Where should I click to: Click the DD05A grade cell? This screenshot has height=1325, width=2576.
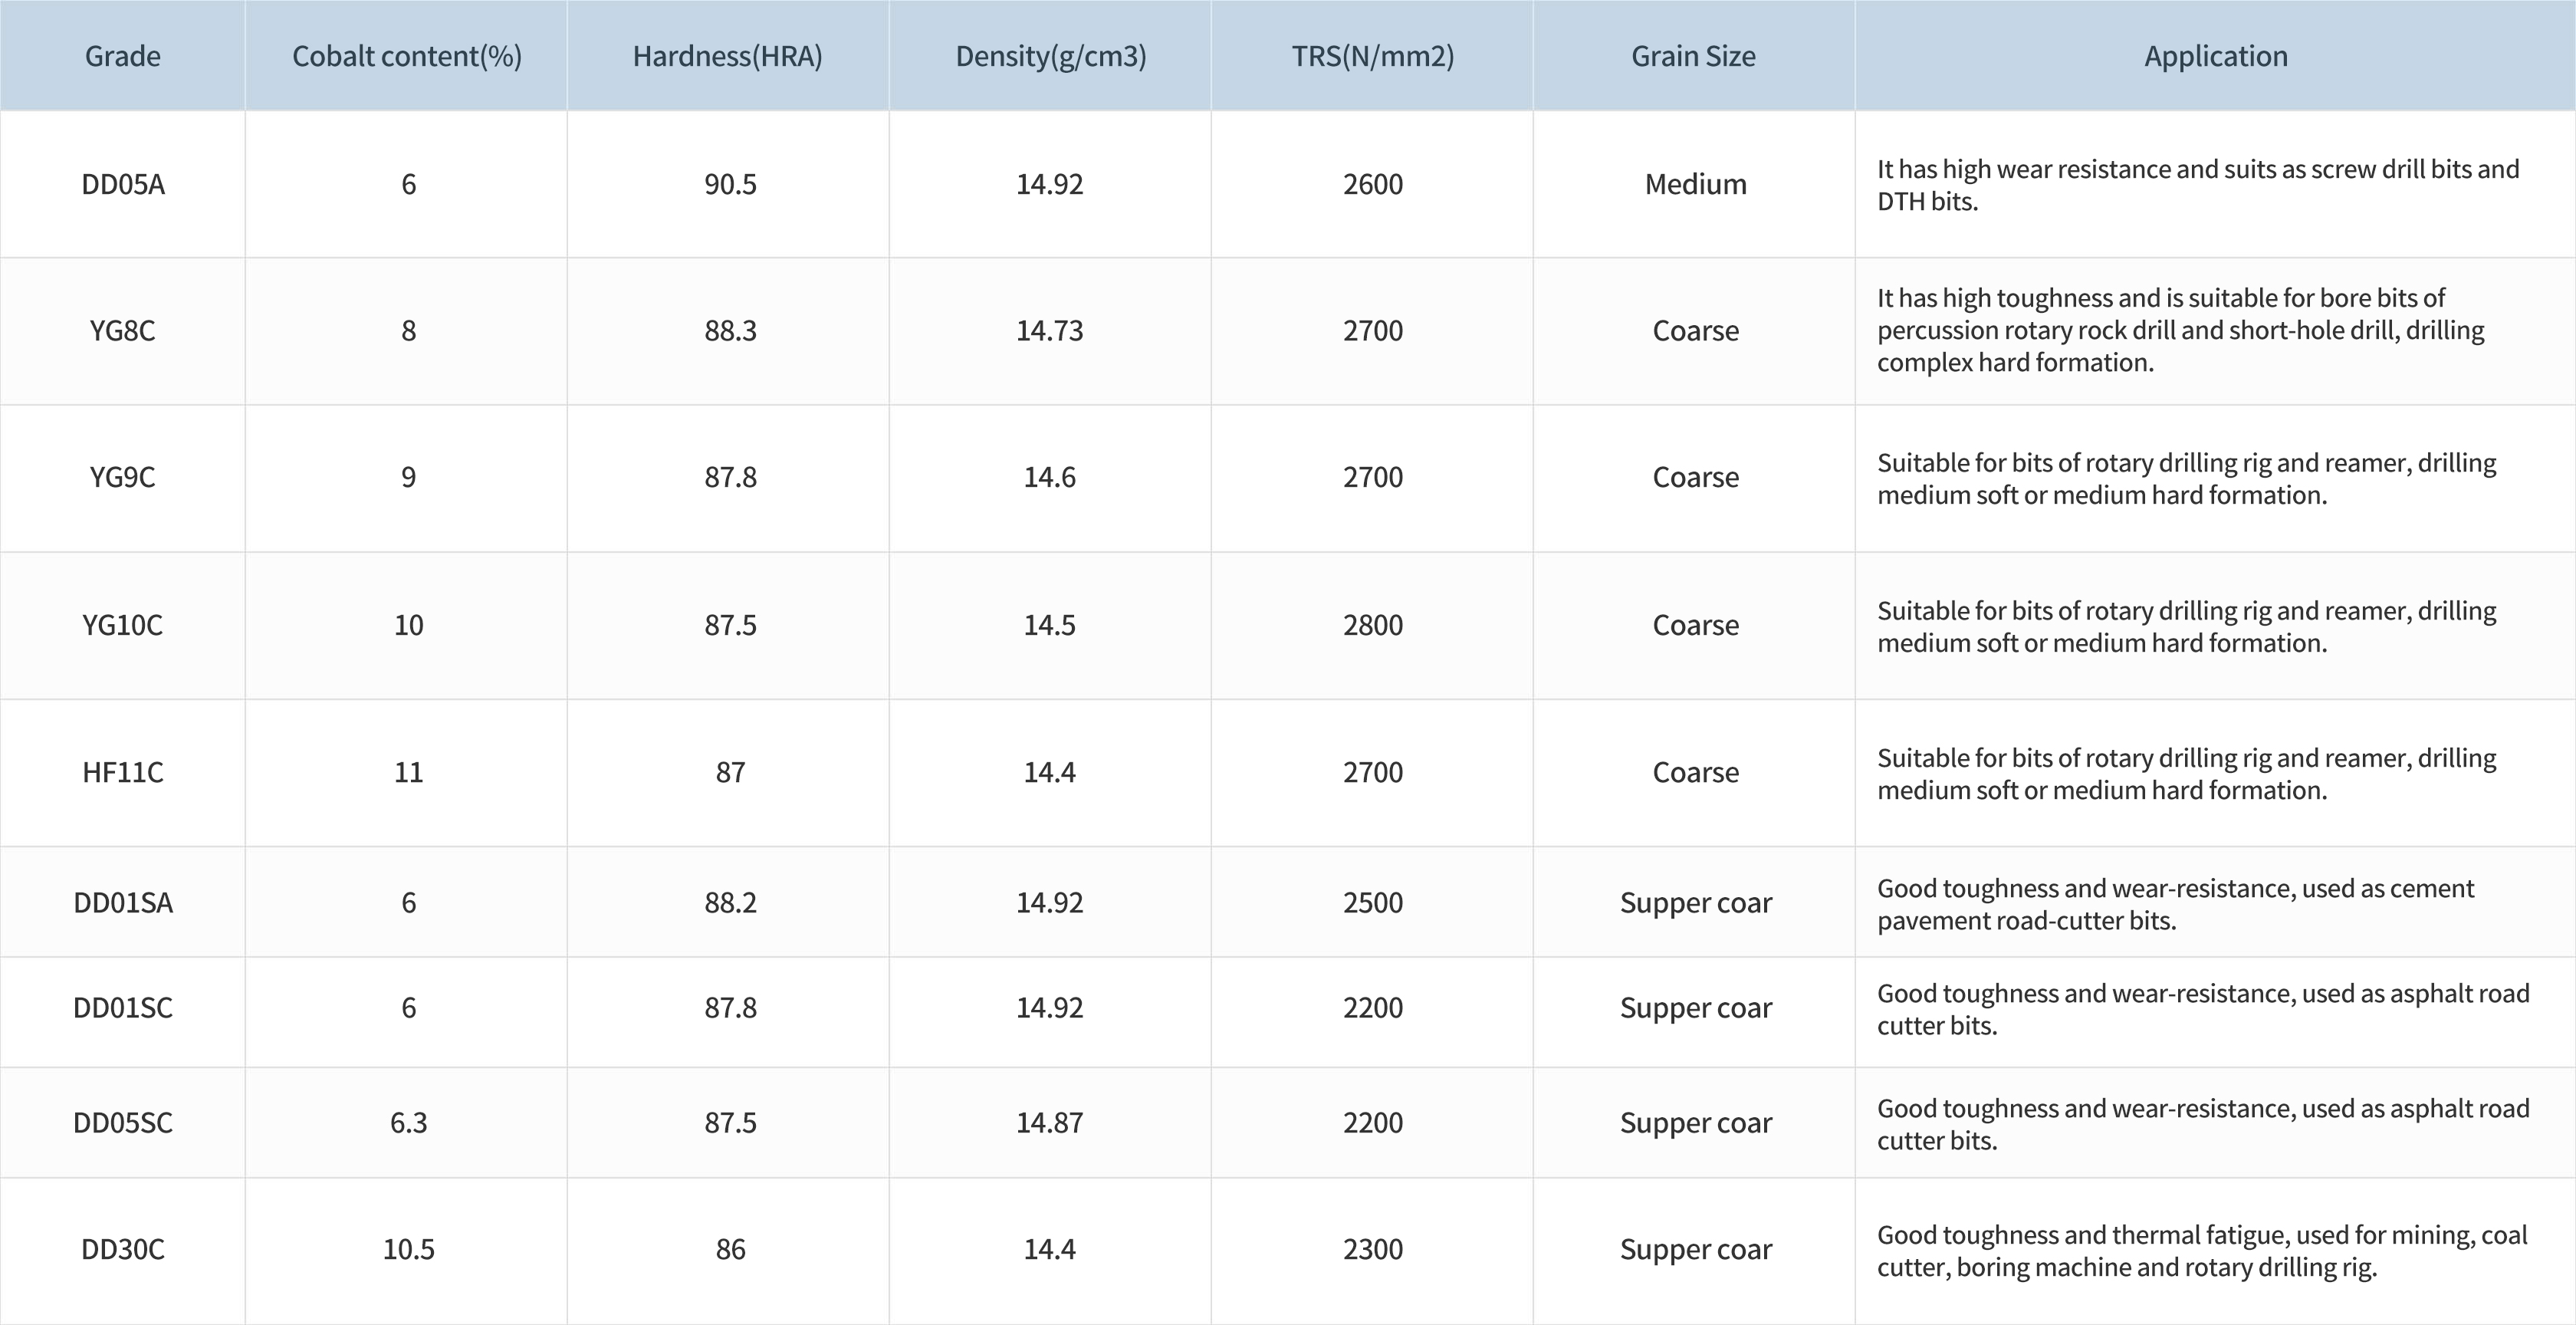(122, 184)
